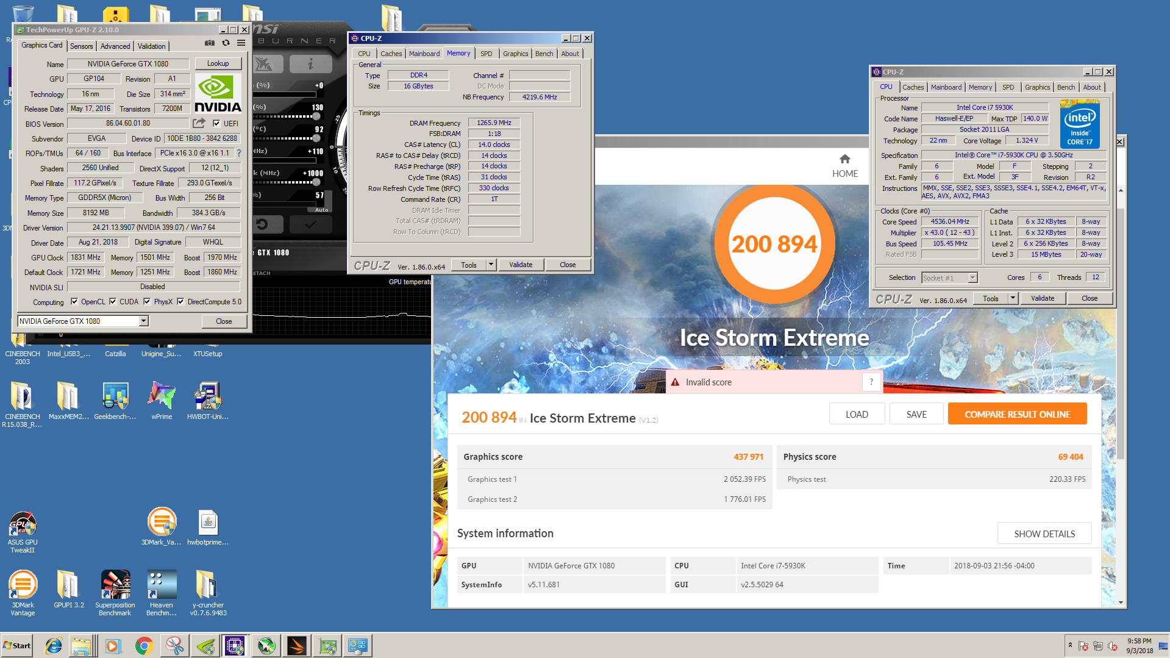Open GPU selection dropdown in GPU-Z
This screenshot has height=658, width=1170.
tap(144, 321)
